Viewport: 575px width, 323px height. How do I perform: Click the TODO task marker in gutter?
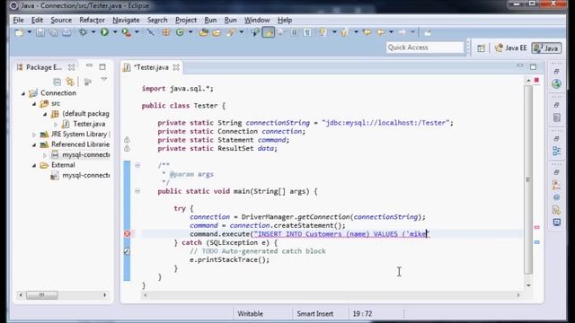click(x=127, y=251)
